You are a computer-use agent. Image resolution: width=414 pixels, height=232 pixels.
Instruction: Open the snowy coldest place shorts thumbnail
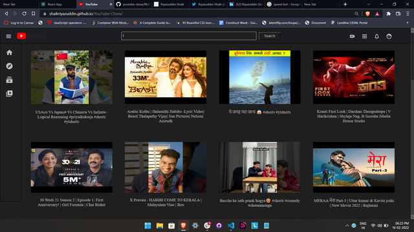click(x=260, y=77)
